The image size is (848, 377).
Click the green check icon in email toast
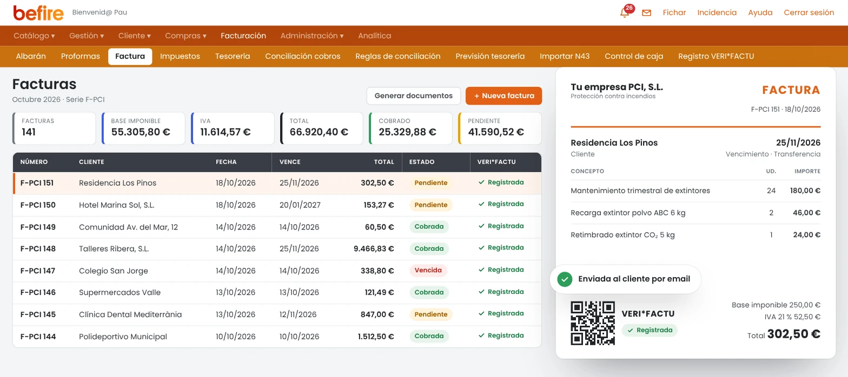point(565,279)
